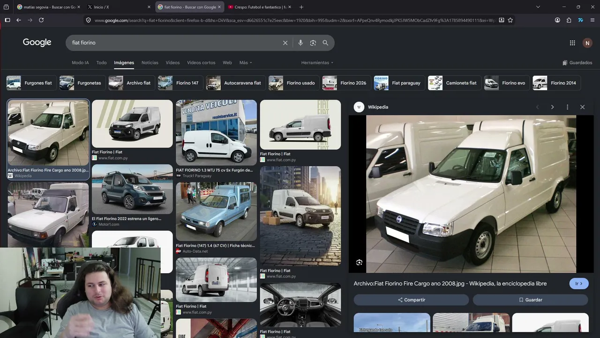Toggle the browser sidebar panel icon
Image resolution: width=600 pixels, height=338 pixels.
coord(7,20)
